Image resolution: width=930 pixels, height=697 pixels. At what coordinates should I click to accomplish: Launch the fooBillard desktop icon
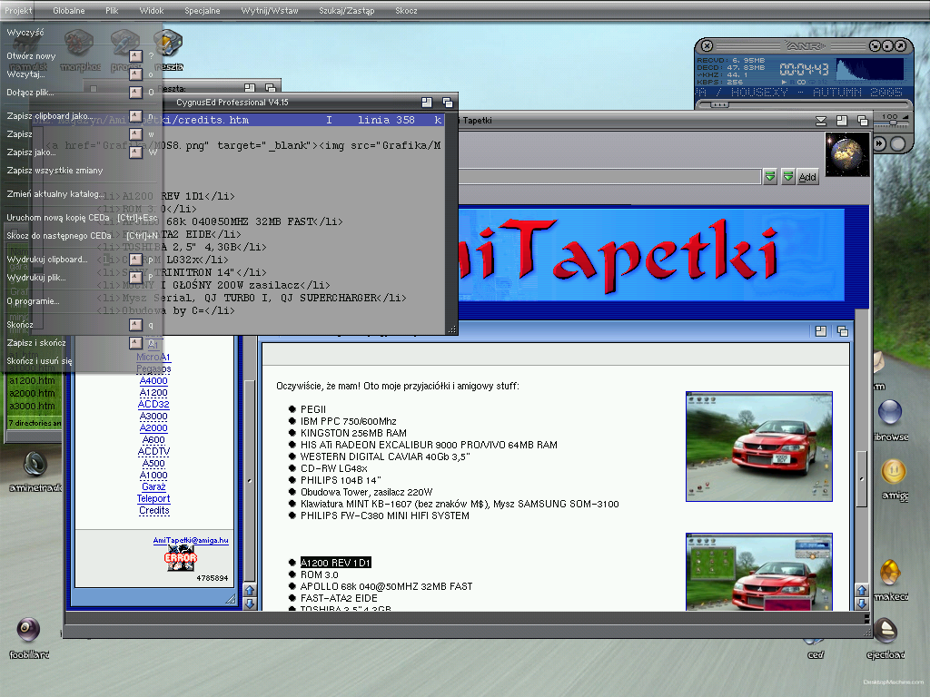click(x=28, y=637)
